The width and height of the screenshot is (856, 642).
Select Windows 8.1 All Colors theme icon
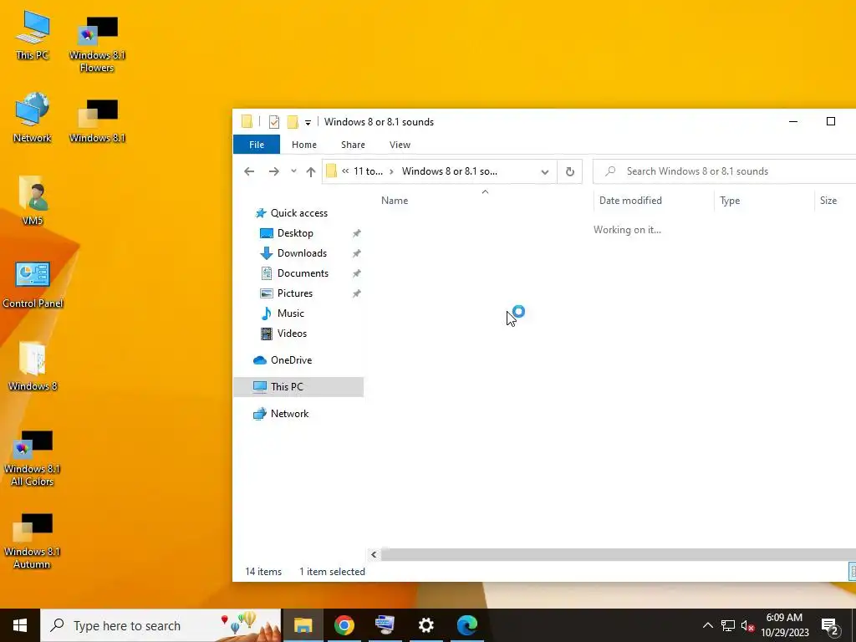click(x=33, y=458)
